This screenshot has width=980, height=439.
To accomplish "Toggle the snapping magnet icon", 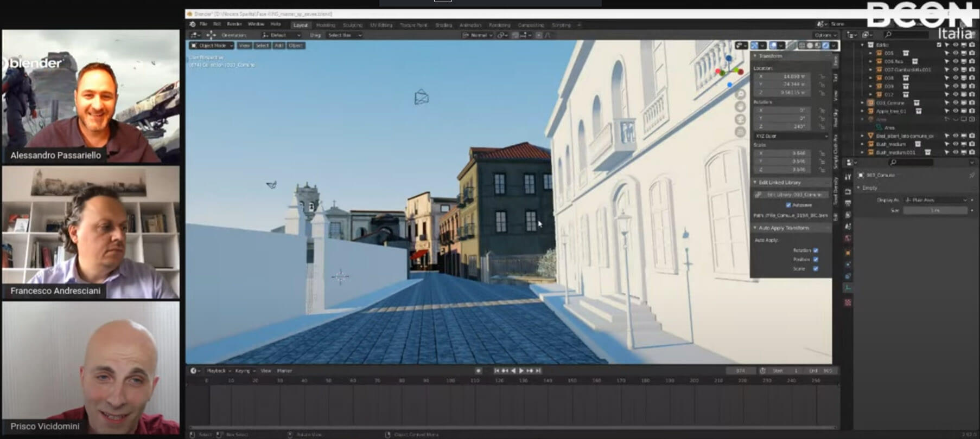I will (x=515, y=35).
